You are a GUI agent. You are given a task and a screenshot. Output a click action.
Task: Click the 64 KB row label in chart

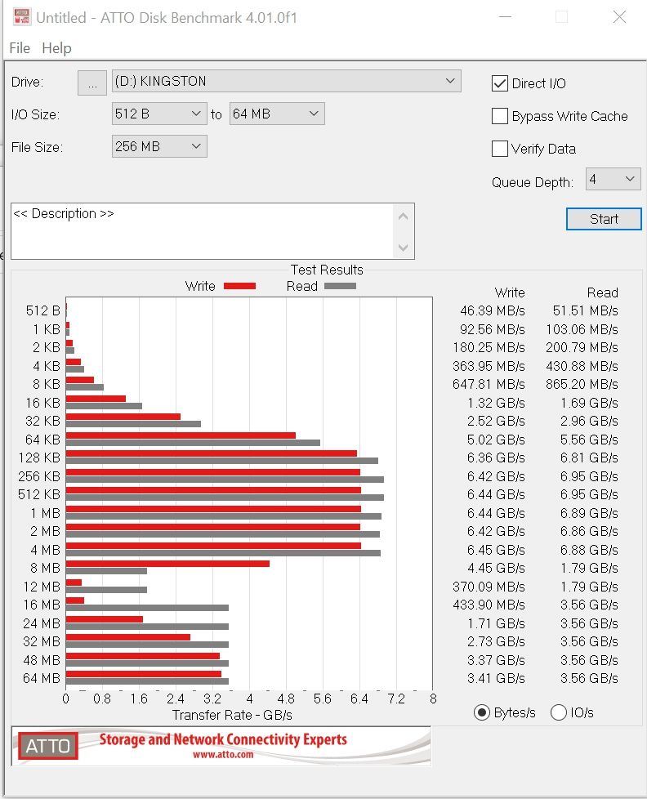[x=42, y=440]
